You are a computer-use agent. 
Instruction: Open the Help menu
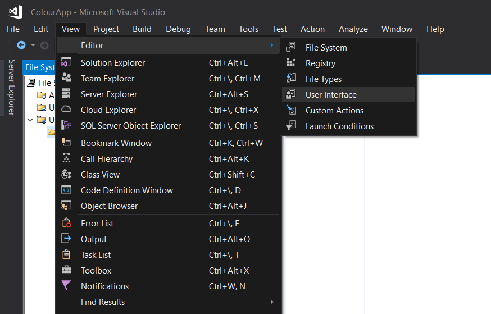click(x=435, y=29)
